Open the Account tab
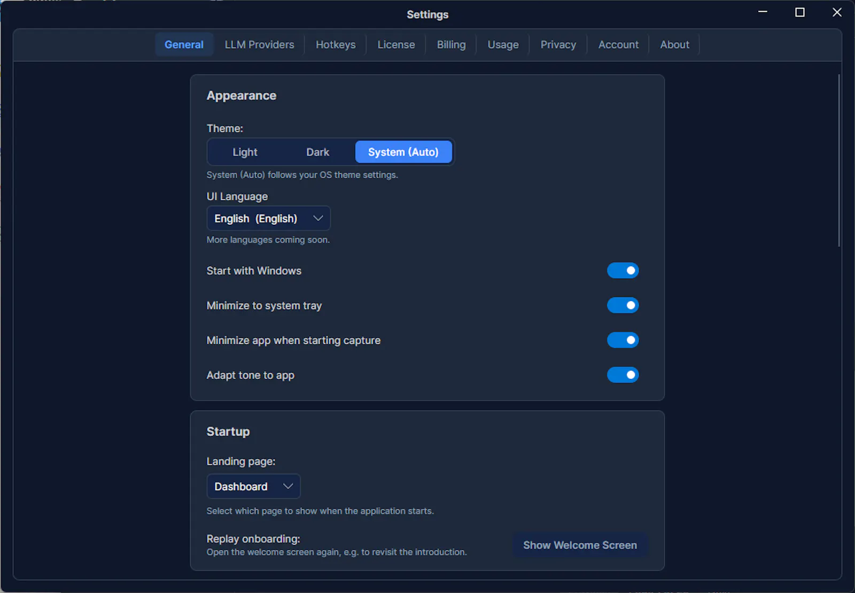 (x=618, y=45)
